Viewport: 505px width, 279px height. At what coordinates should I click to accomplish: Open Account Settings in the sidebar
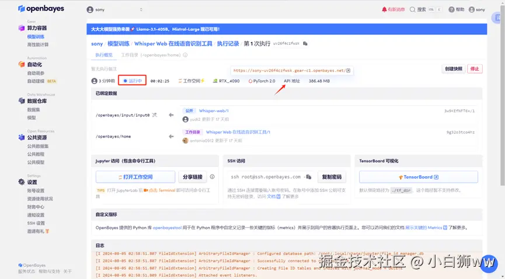pos(36,191)
